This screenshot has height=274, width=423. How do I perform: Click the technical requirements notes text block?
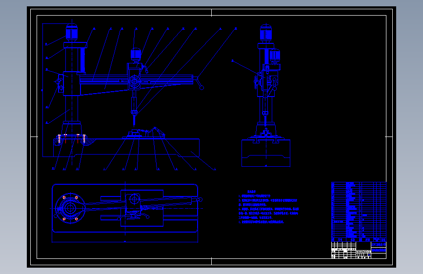click(x=269, y=207)
